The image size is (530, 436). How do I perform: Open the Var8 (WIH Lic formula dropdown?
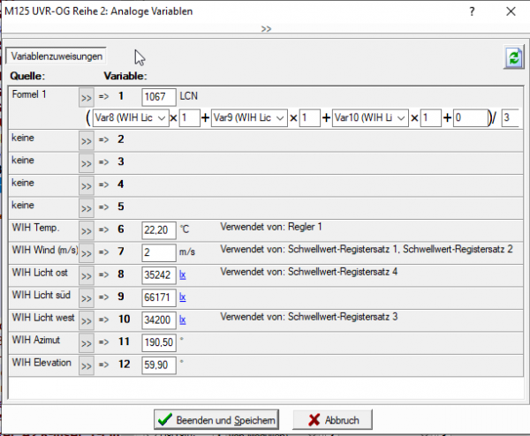[x=131, y=118]
